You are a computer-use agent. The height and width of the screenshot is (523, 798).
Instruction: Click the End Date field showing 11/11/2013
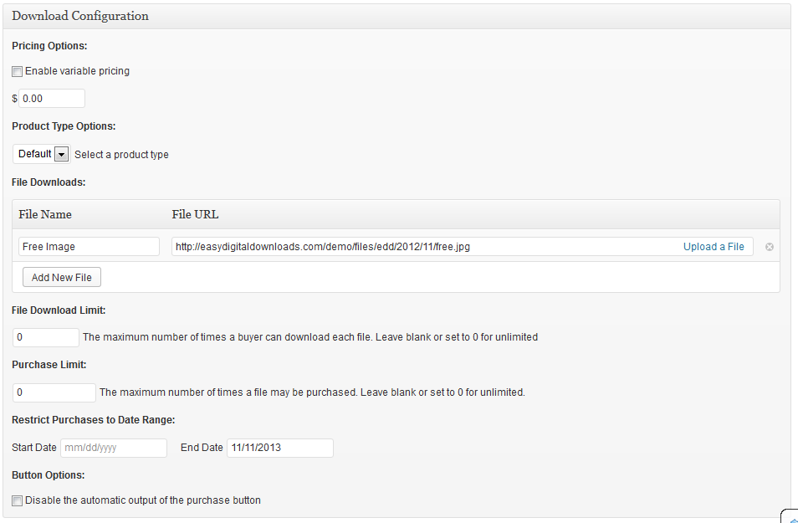tap(279, 448)
